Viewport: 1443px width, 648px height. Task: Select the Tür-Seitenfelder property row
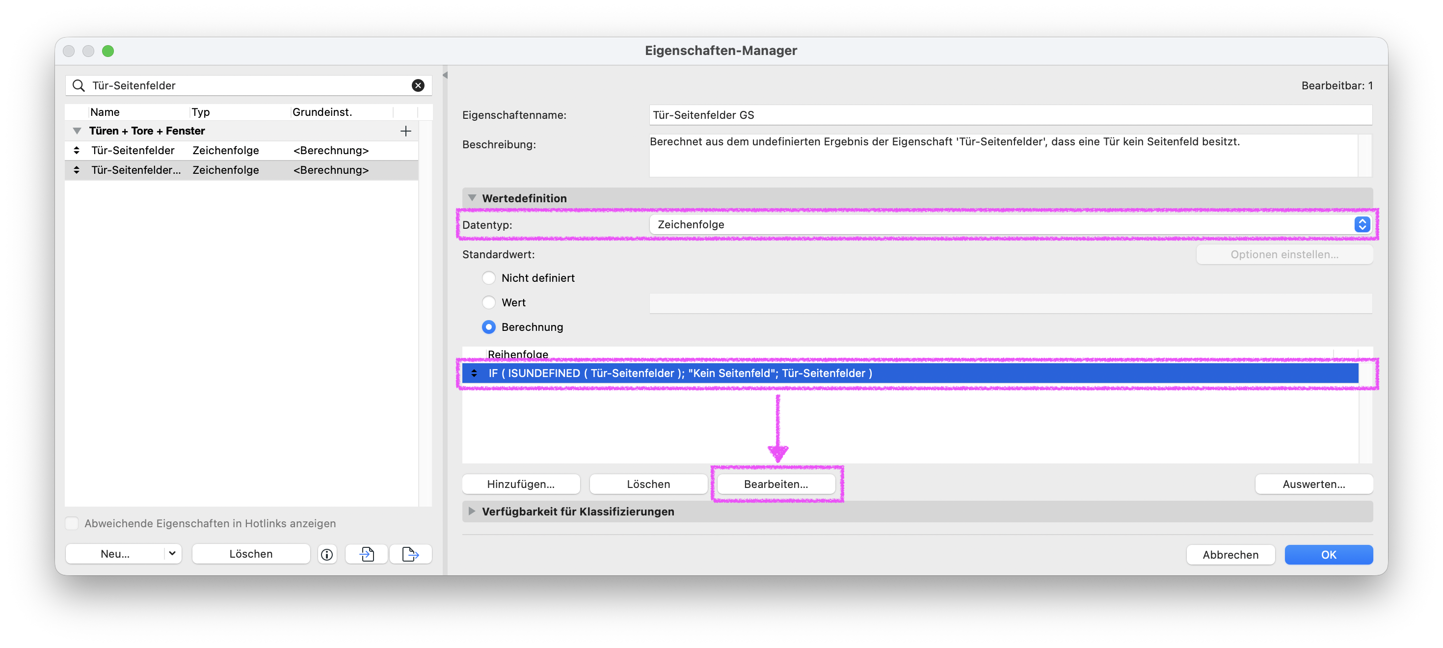pos(241,150)
